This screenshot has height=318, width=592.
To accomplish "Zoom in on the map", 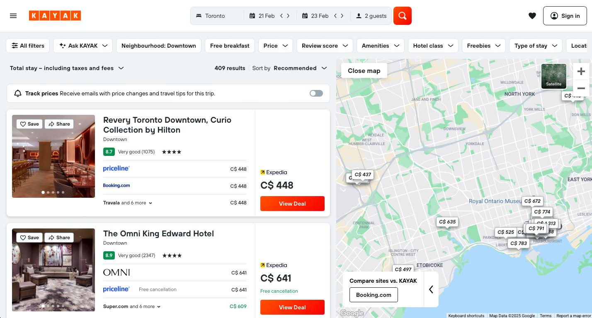I will pos(581,71).
